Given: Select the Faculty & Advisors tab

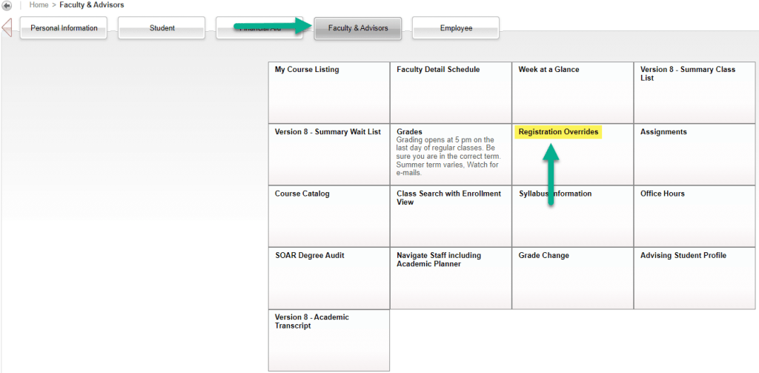Looking at the screenshot, I should pyautogui.click(x=358, y=28).
